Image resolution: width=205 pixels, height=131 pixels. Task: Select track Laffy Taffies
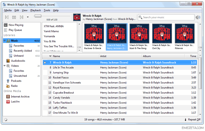point(120,108)
